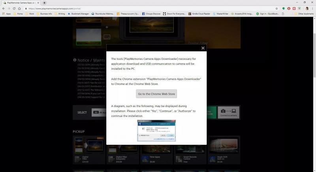Open the Groups Discover Facebook bookmark

tap(151, 14)
